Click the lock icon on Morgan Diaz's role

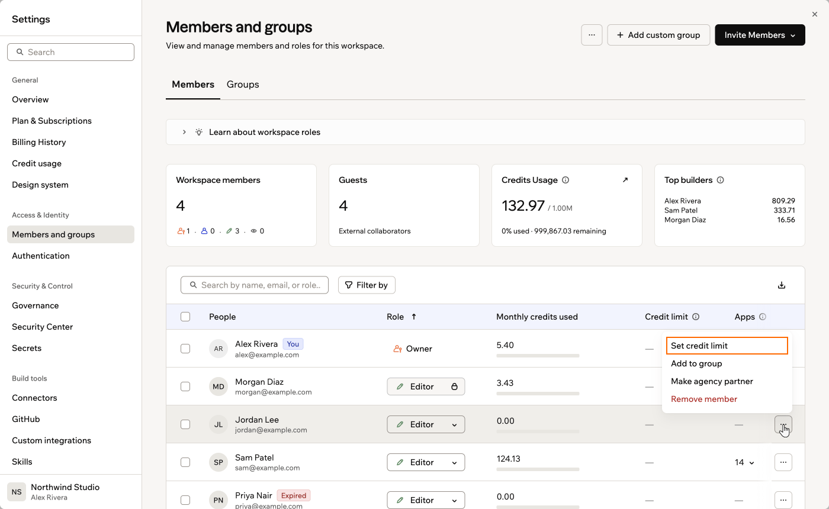coord(454,386)
